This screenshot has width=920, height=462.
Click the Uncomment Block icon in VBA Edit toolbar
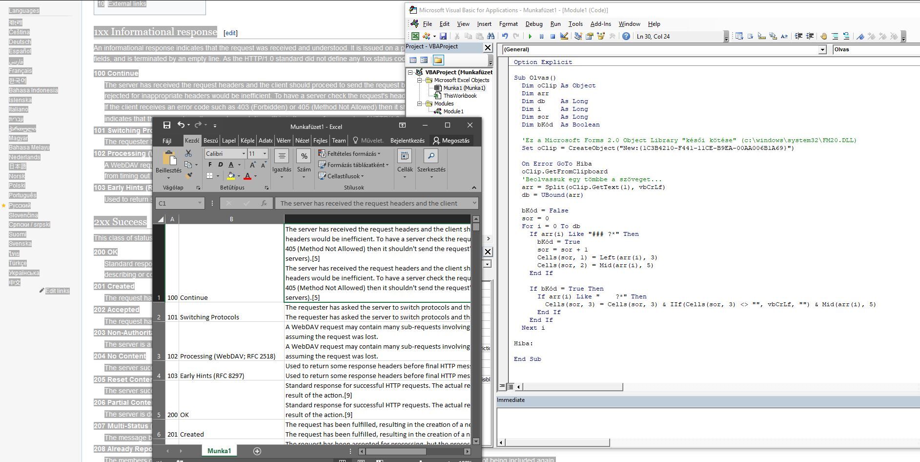[846, 36]
